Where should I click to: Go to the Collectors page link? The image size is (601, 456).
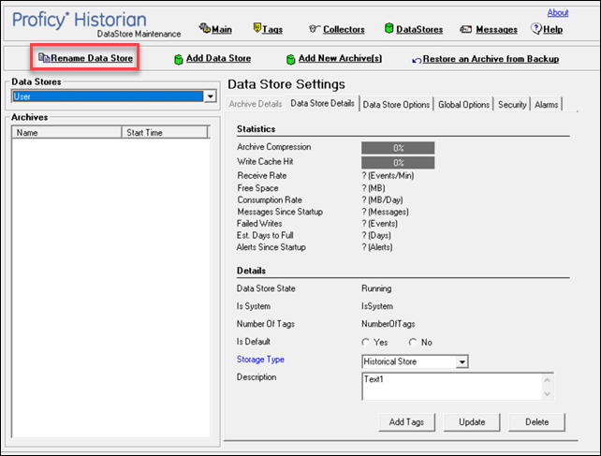(x=344, y=30)
